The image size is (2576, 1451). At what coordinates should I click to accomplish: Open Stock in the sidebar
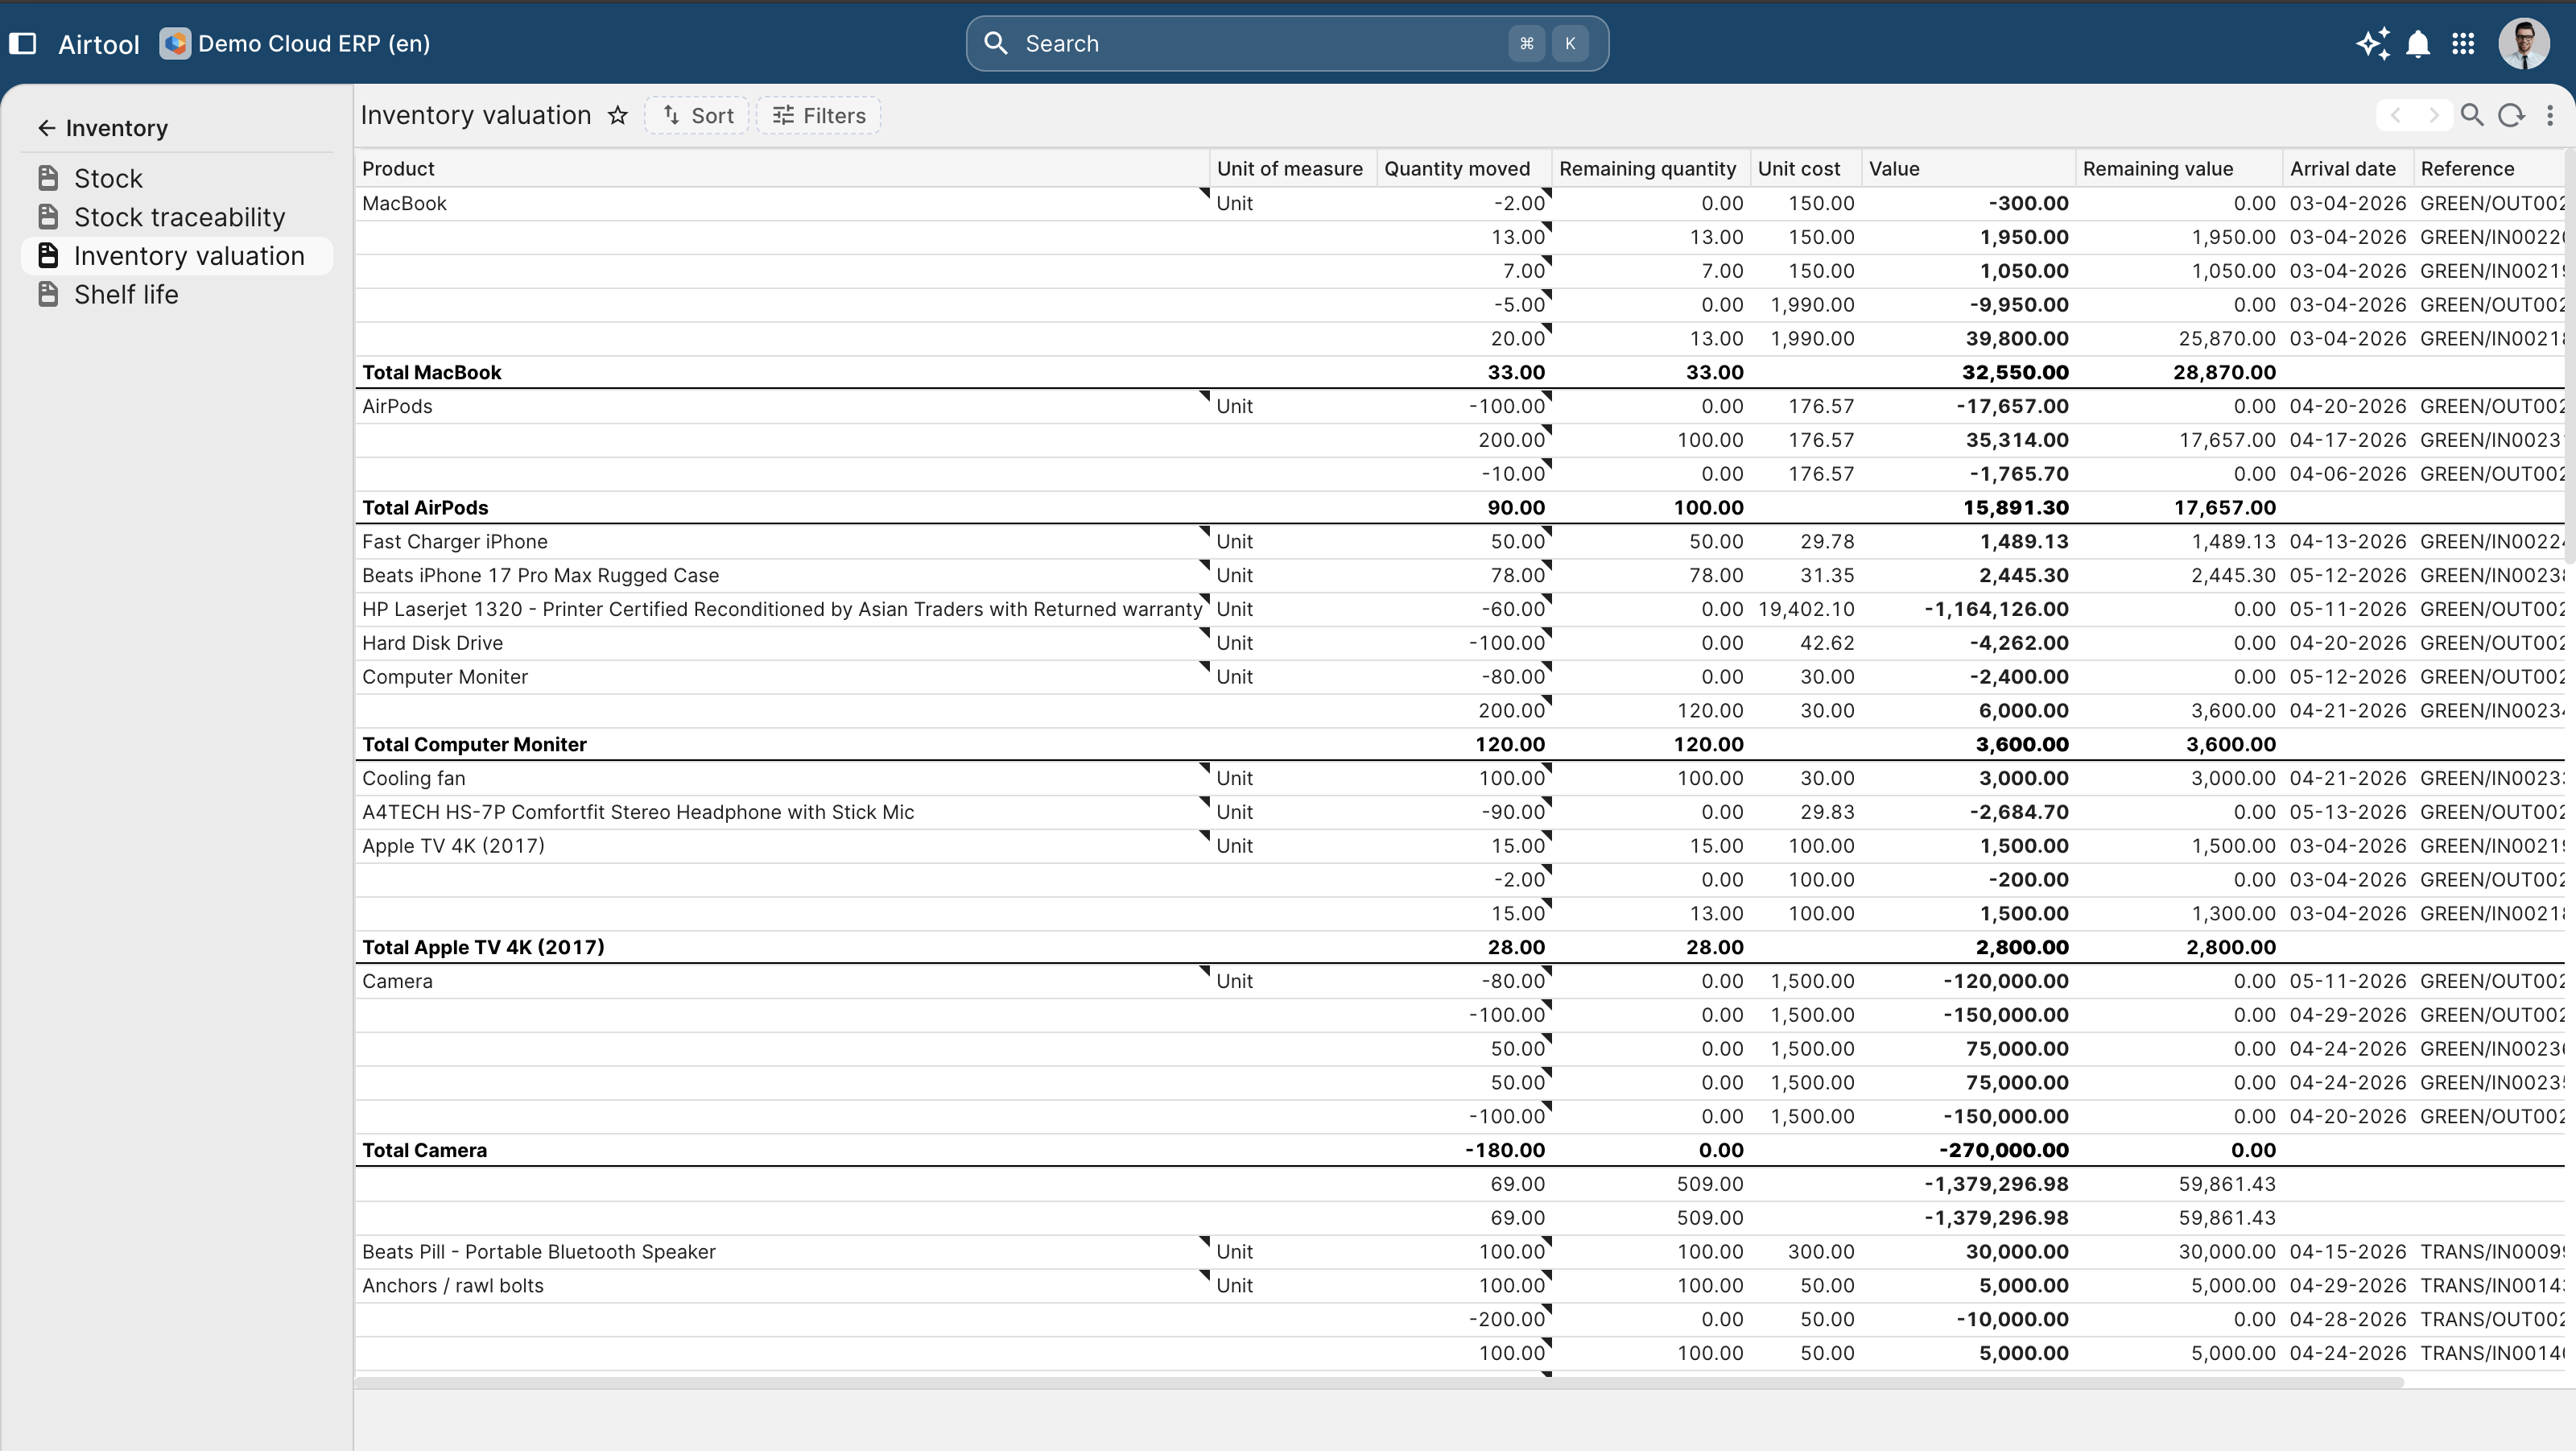pos(177,178)
